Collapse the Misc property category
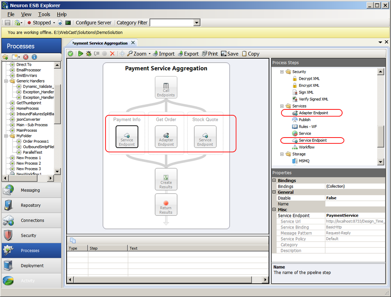The image size is (391, 297). tap(274, 209)
